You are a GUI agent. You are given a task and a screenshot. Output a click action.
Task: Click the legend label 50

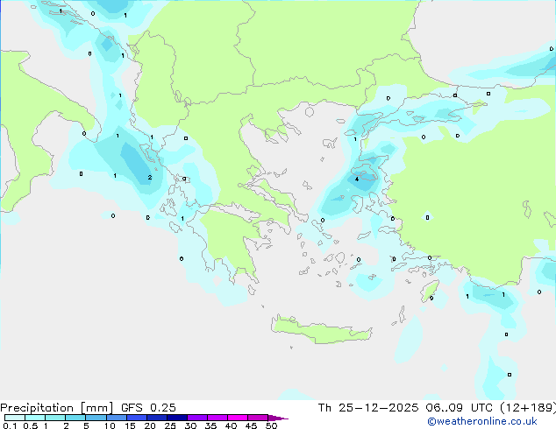(272, 425)
